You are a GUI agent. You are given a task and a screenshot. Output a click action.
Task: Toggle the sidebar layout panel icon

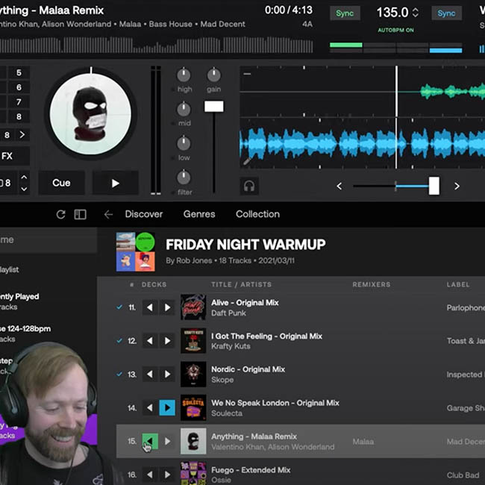pyautogui.click(x=80, y=214)
